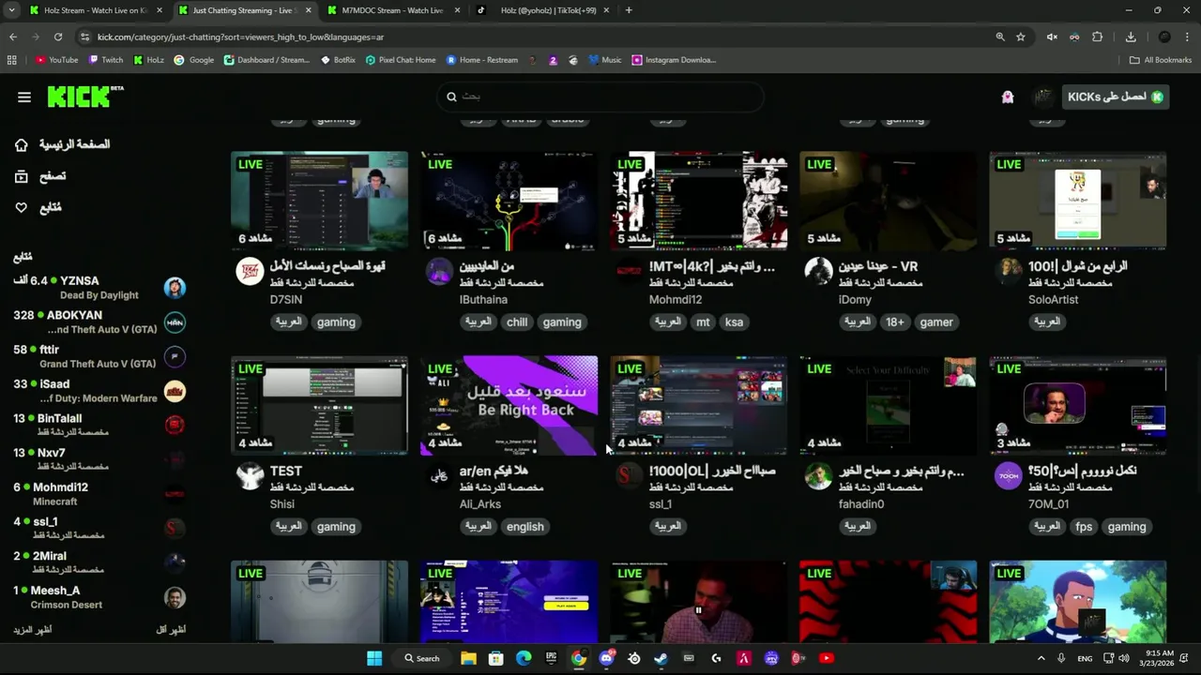Open fttir followed channel
Image resolution: width=1201 pixels, height=675 pixels.
click(99, 356)
